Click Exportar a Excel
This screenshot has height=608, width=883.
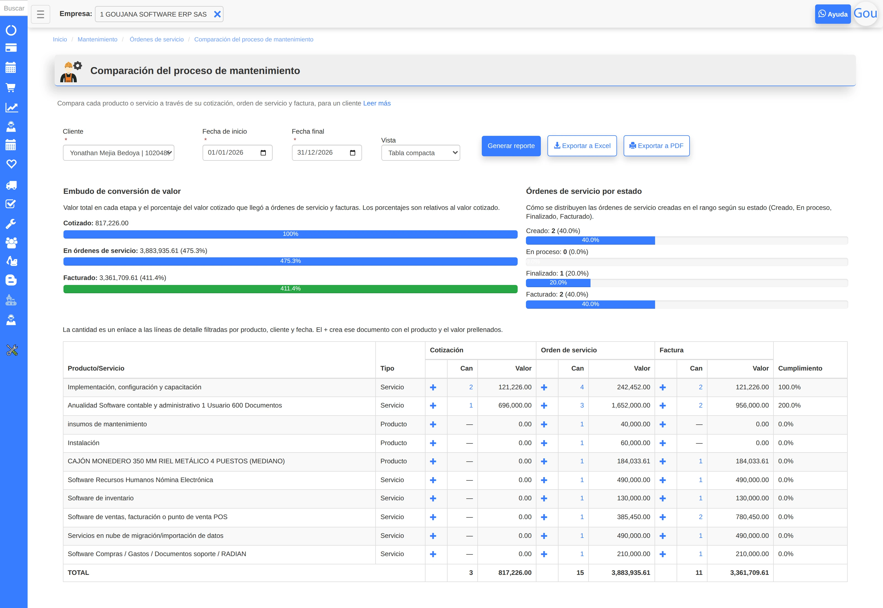tap(582, 146)
